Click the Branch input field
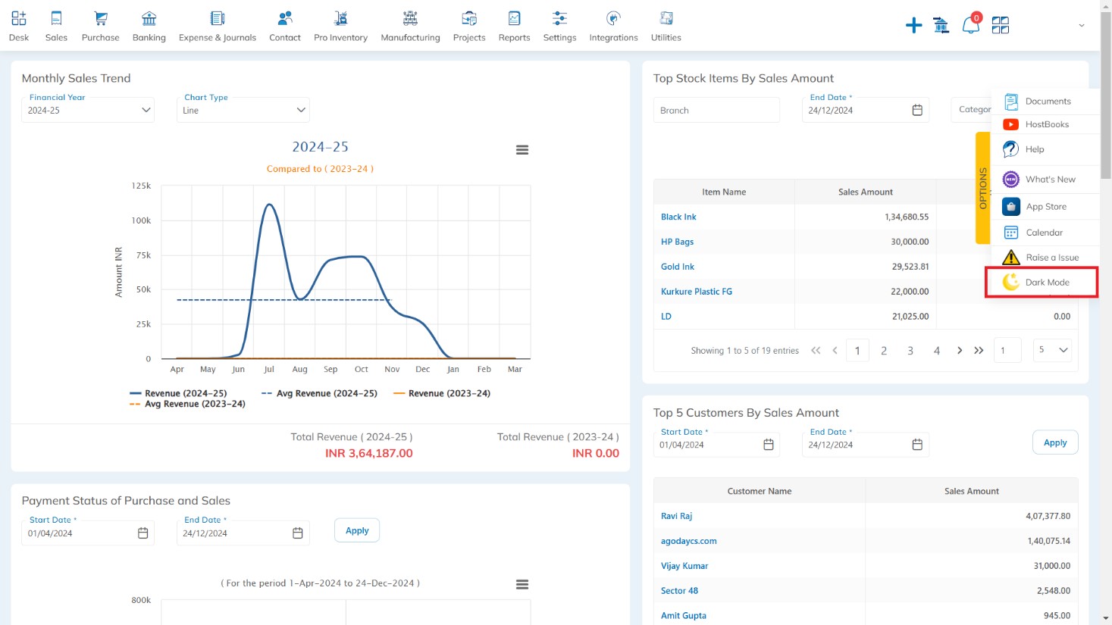 point(716,110)
